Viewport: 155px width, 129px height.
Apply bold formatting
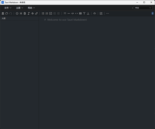pyautogui.click(x=25, y=13)
